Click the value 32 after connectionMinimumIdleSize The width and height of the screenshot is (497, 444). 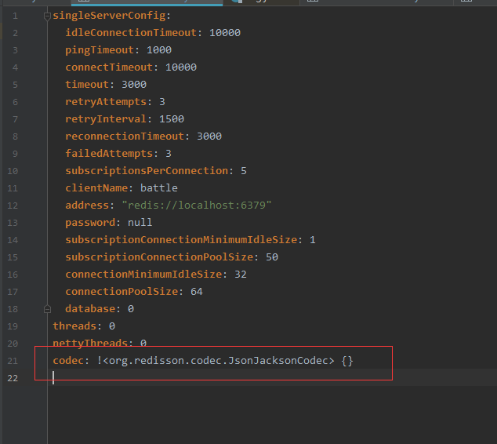point(240,275)
